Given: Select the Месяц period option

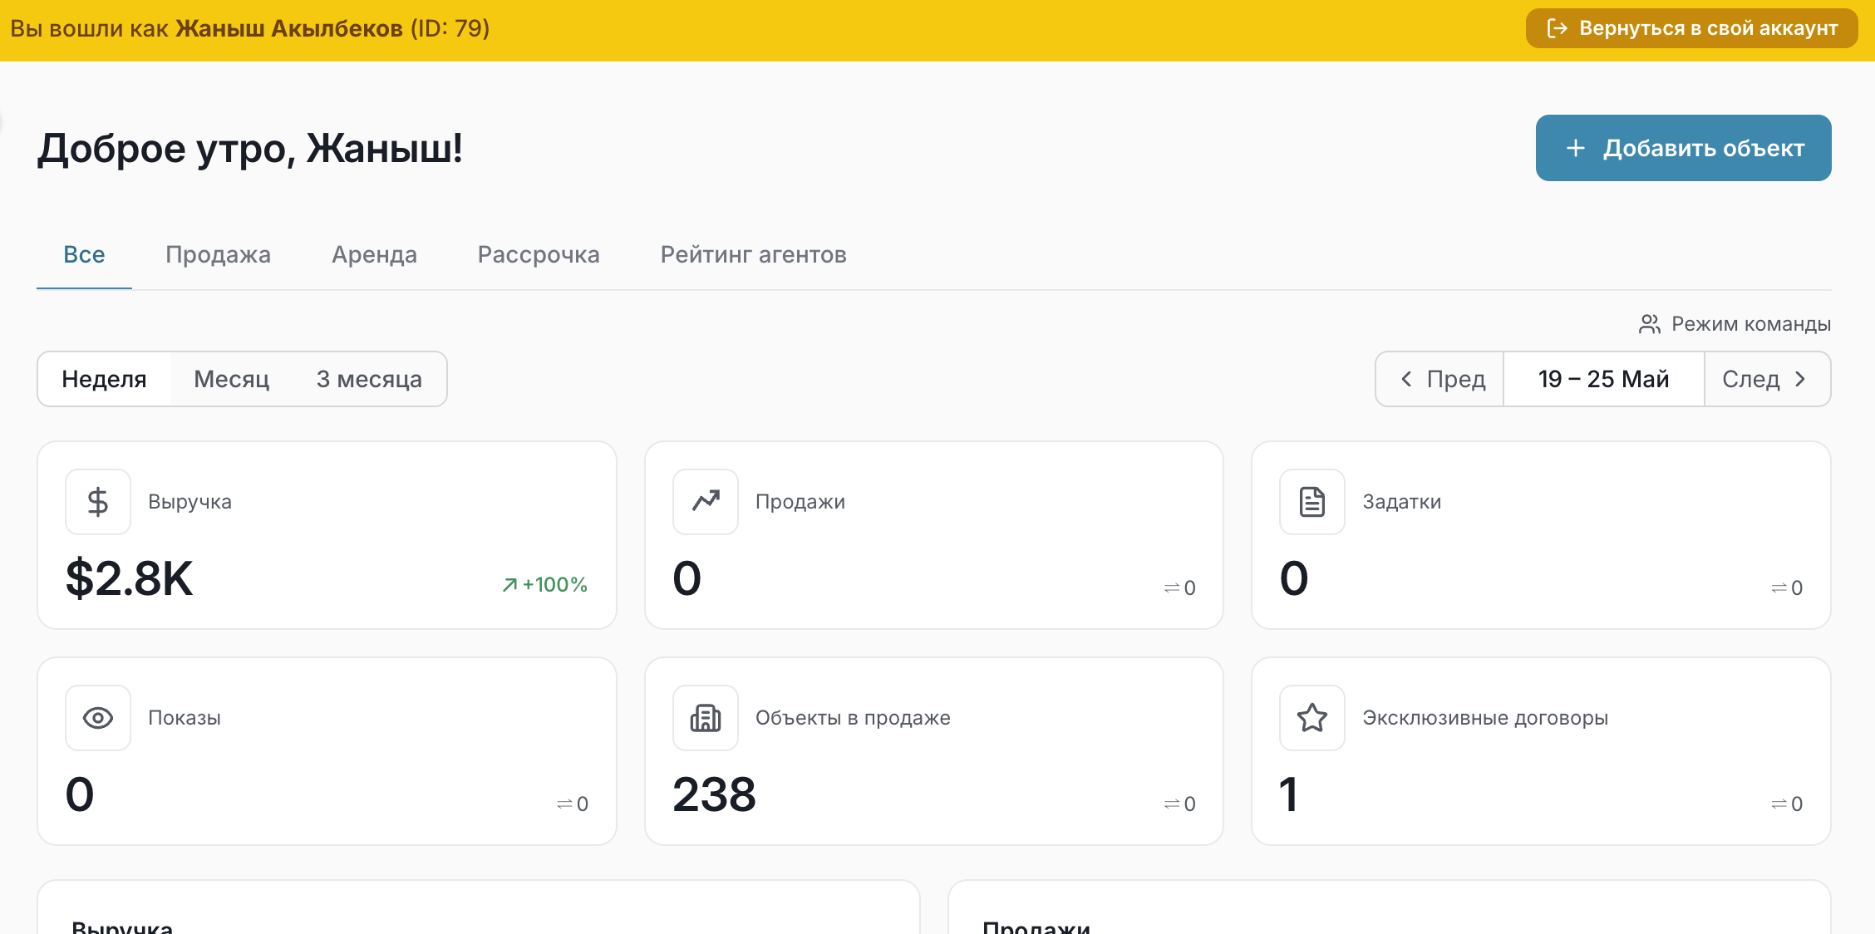Looking at the screenshot, I should click(x=232, y=379).
